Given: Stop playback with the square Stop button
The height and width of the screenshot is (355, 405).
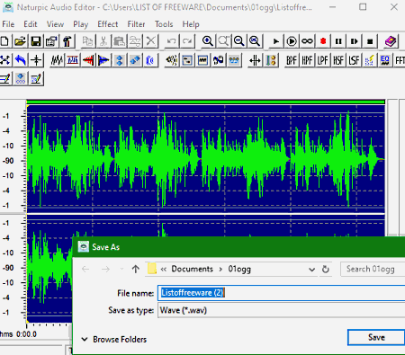Looking at the screenshot, I should [370, 41].
